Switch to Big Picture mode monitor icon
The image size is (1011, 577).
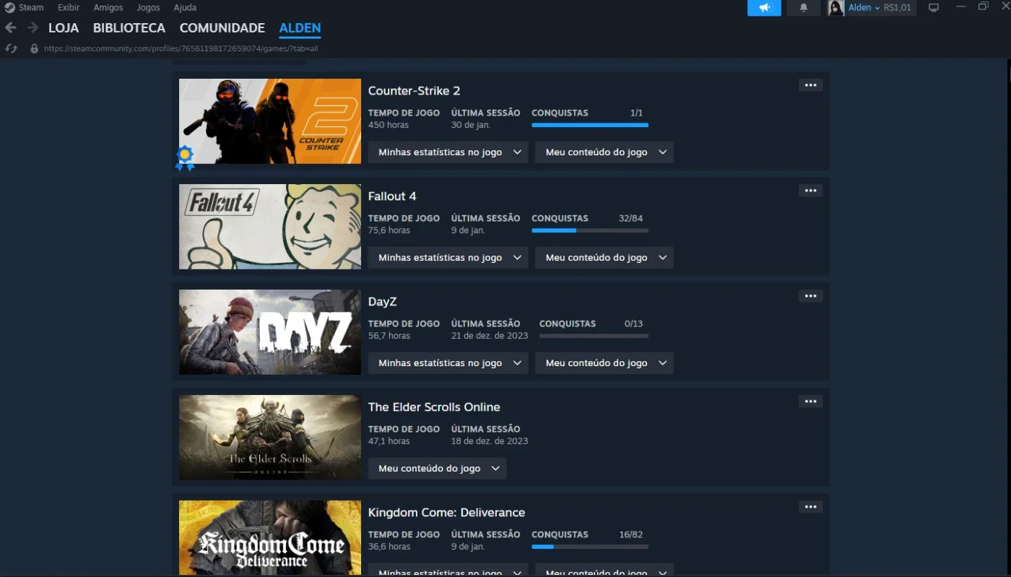(934, 7)
